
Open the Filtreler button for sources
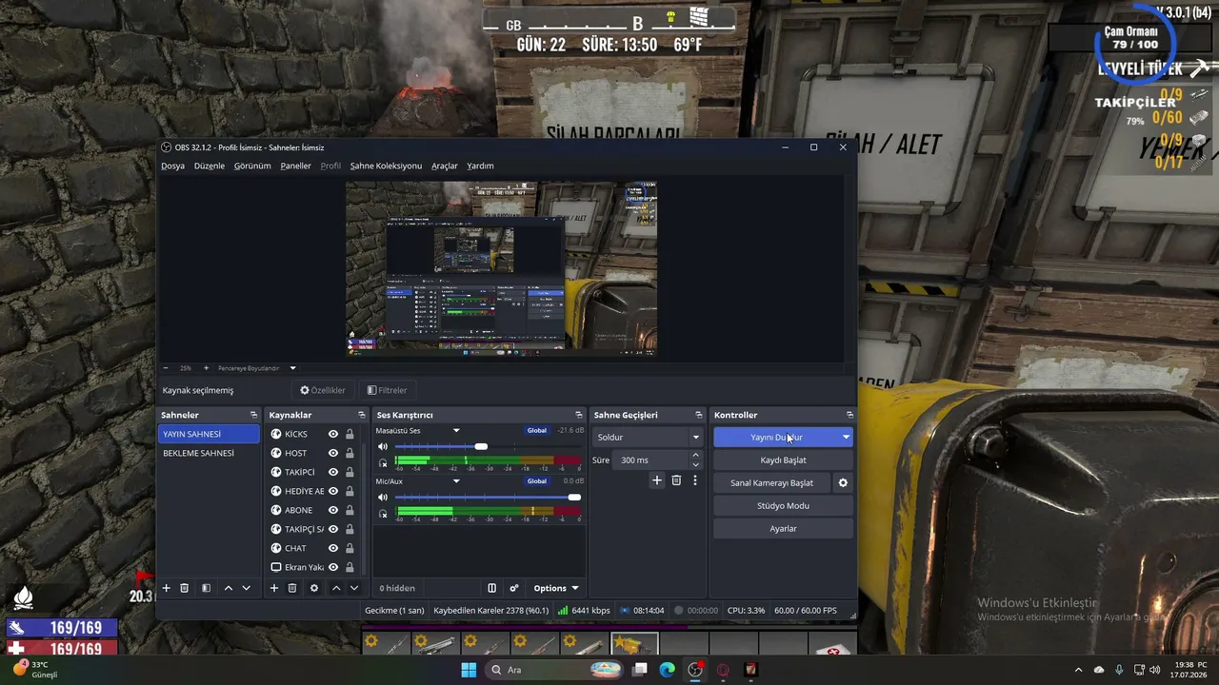point(387,390)
